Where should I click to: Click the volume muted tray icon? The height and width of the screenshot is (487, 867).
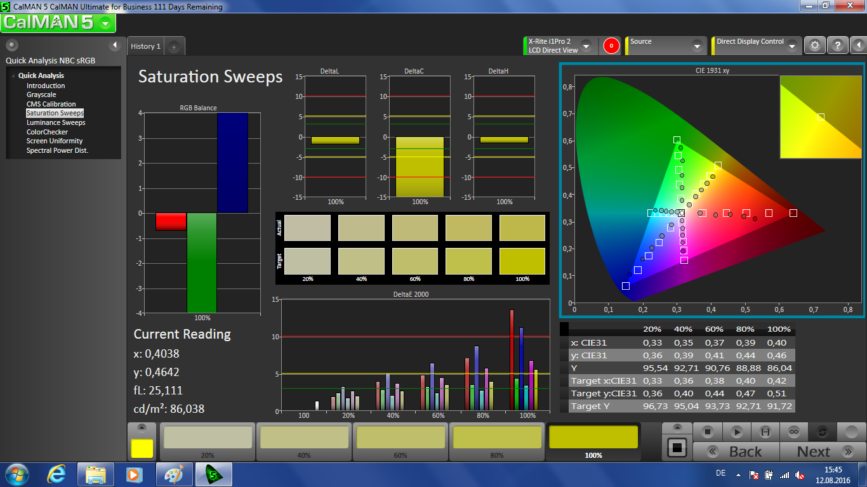point(800,474)
